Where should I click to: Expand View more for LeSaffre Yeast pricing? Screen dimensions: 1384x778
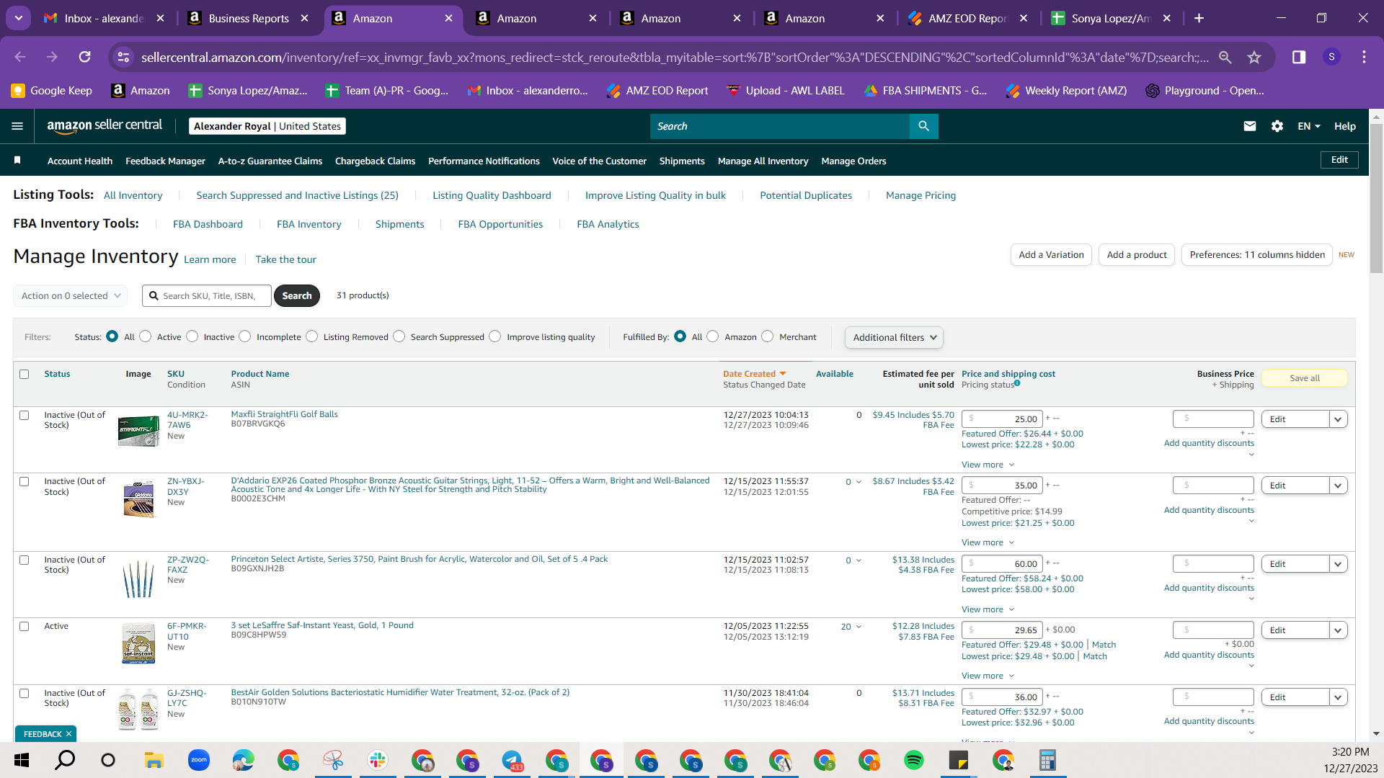988,676
